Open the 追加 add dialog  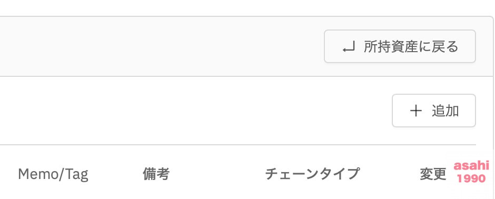coord(434,111)
